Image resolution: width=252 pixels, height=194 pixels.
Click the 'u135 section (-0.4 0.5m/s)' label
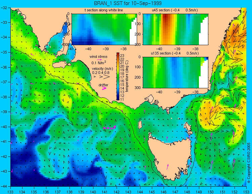click(x=175, y=53)
